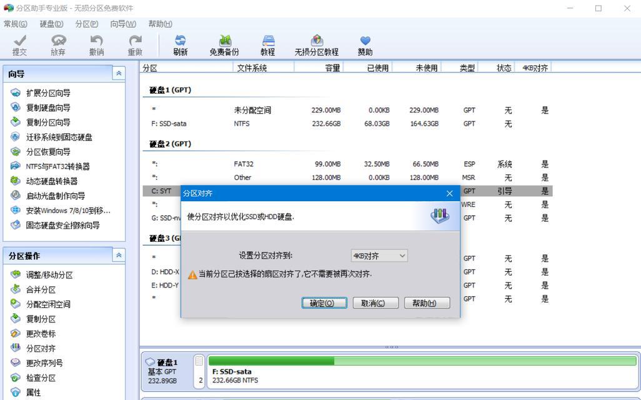Select the F: SSD-sata partition row
641x400 pixels.
click(347, 124)
